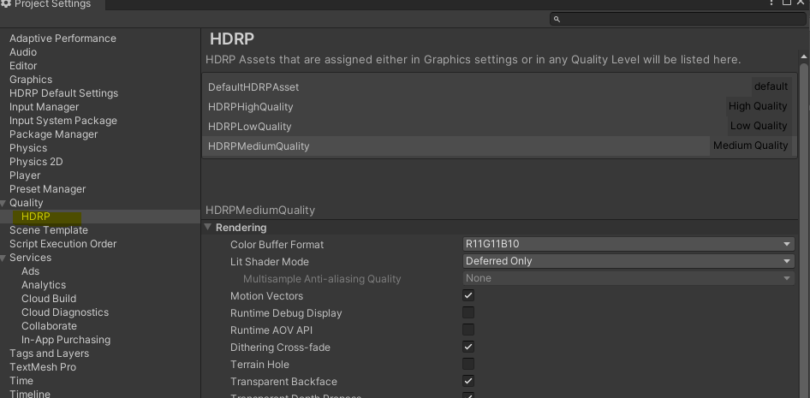Viewport: 810px width, 398px height.
Task: Open Graphics settings
Action: pos(31,80)
